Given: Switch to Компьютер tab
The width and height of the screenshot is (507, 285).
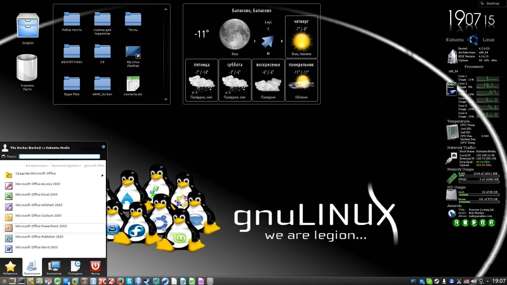Looking at the screenshot, I should 54,268.
